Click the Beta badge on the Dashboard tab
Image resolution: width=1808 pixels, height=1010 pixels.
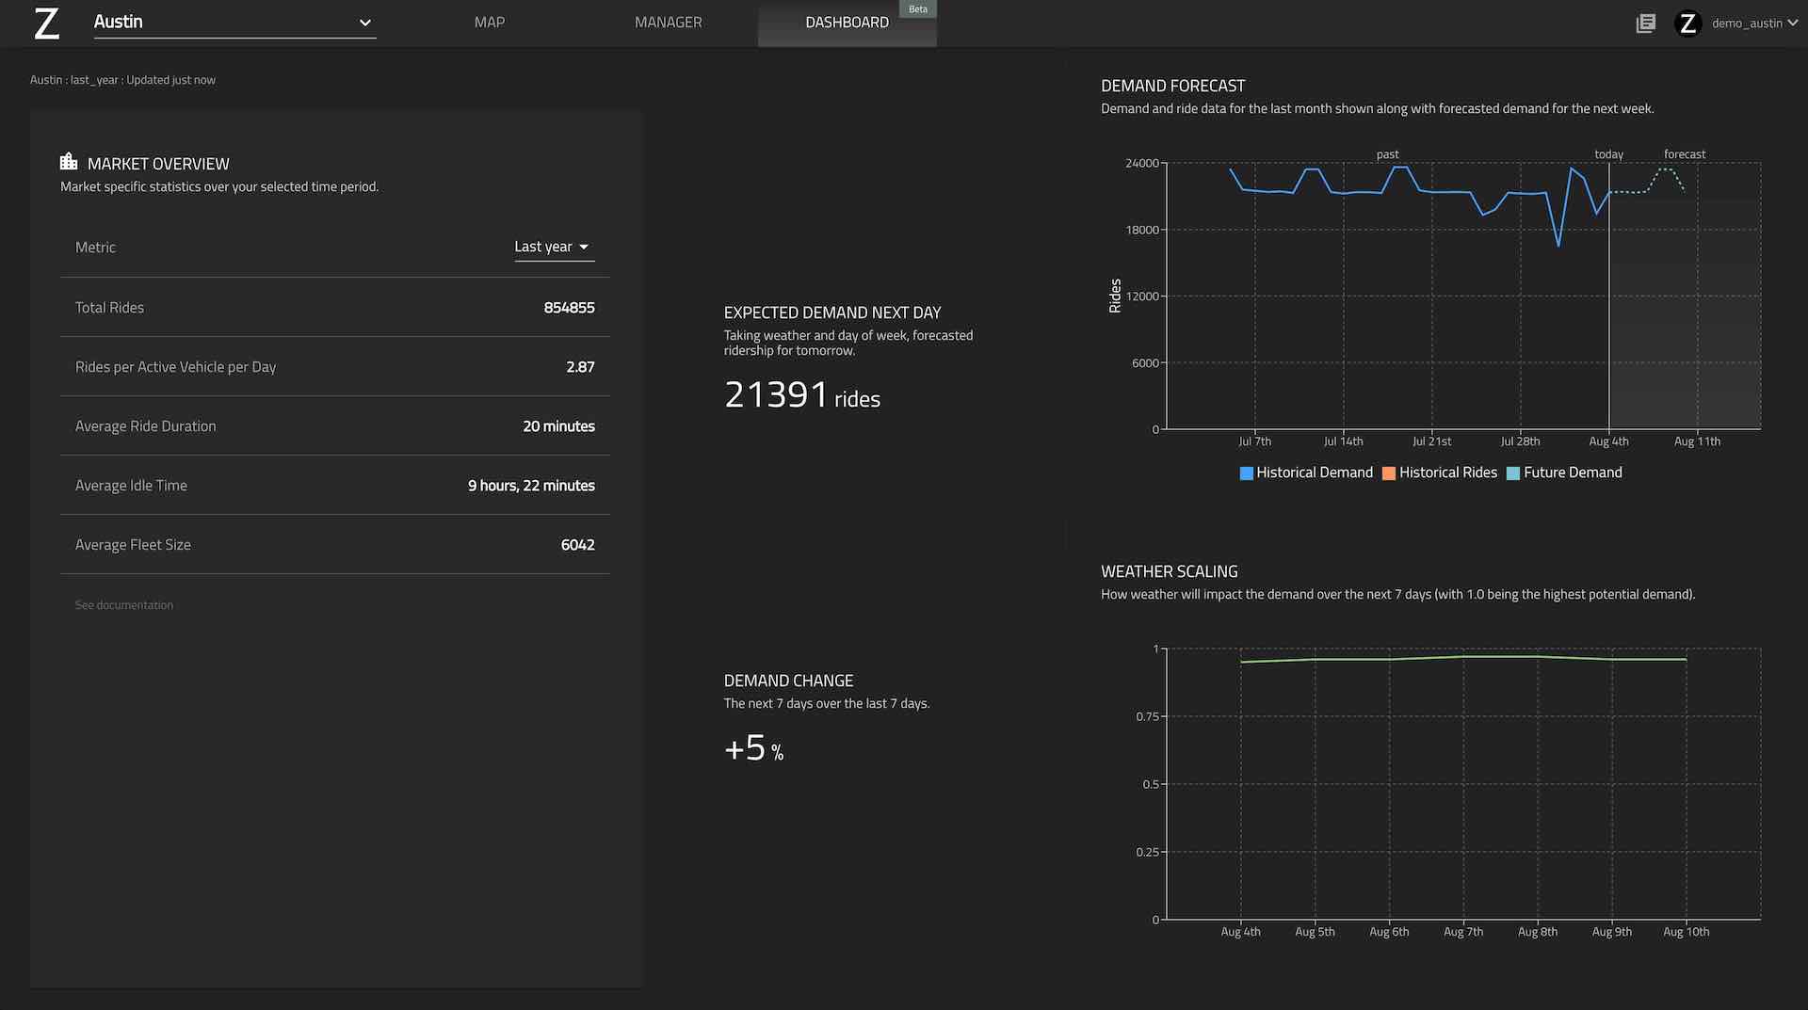tap(917, 8)
